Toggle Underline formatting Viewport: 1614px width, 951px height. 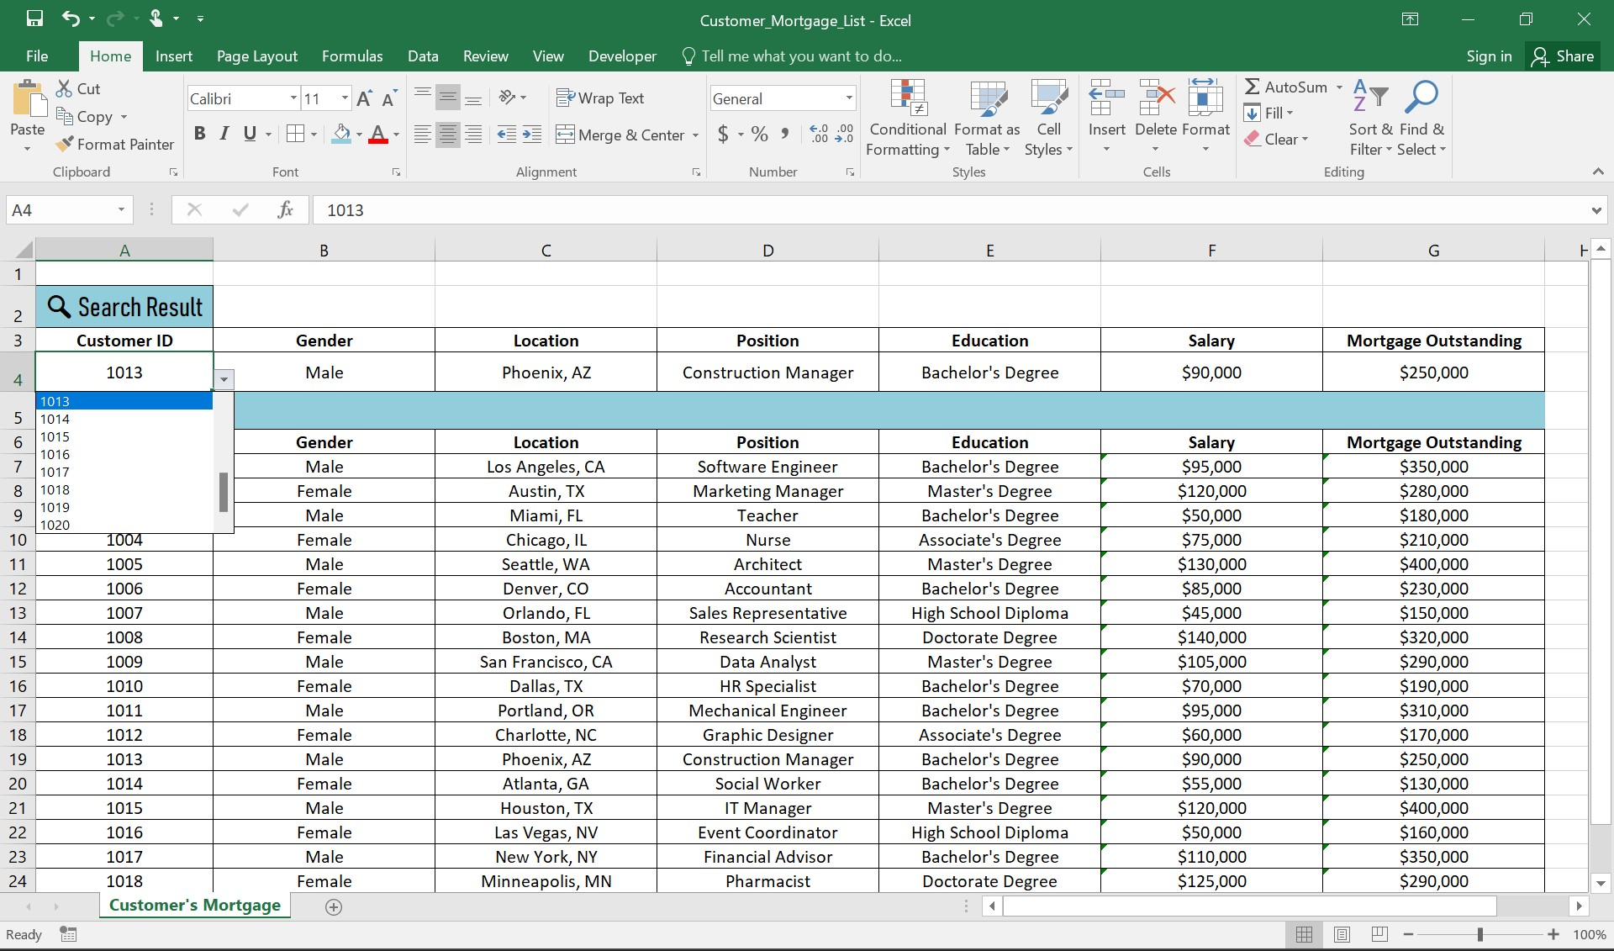point(250,134)
